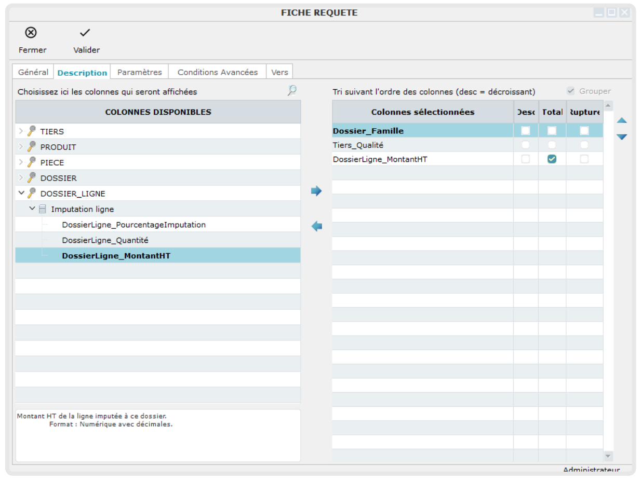Screen dimensions: 641x481
Task: Select Tiers_Qualité in selected columns list
Action: [358, 145]
